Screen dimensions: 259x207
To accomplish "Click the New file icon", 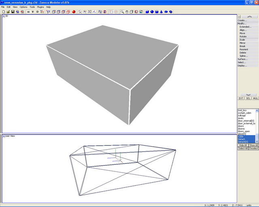I will coord(3,12).
